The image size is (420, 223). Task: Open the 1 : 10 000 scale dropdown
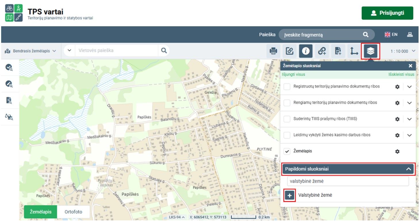pos(403,51)
